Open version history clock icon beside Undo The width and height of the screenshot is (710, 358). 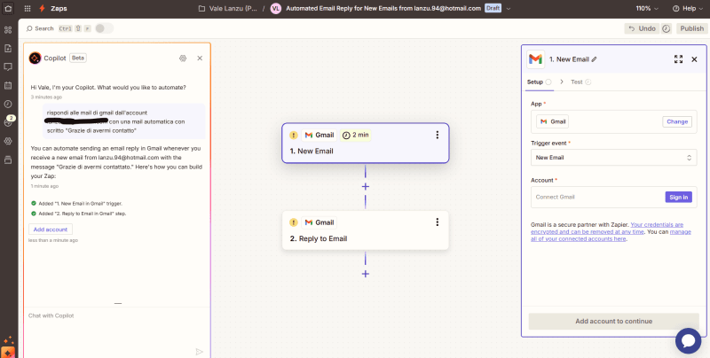click(667, 28)
